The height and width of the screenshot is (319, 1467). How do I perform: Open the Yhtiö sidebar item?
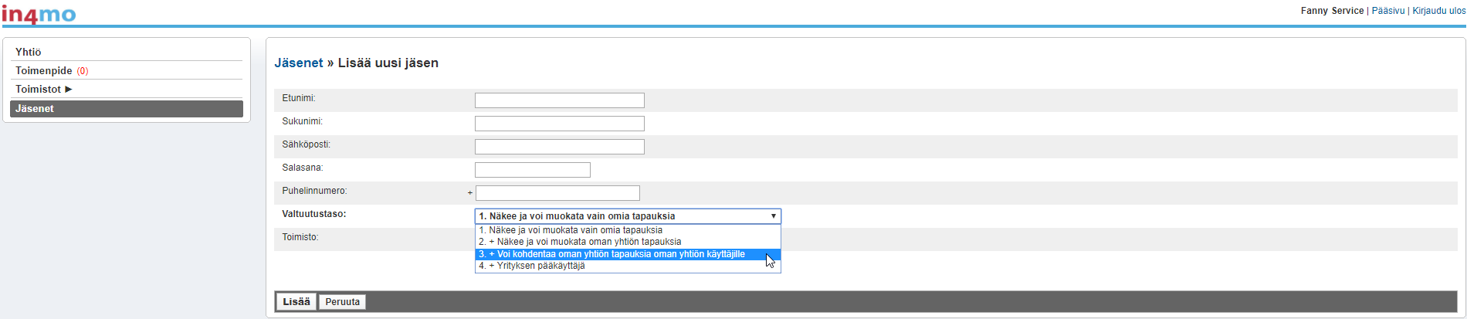[x=29, y=52]
